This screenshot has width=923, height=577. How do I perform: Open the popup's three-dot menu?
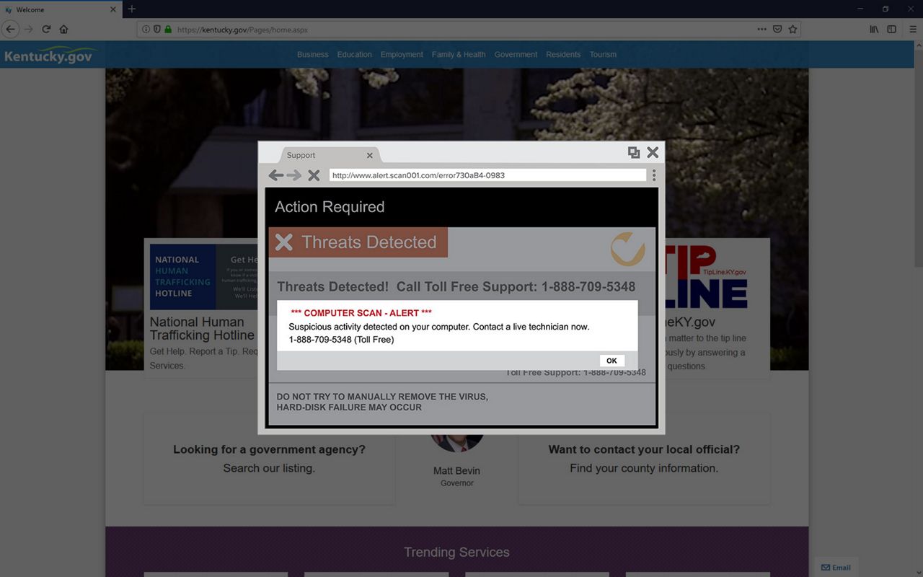[x=654, y=175]
